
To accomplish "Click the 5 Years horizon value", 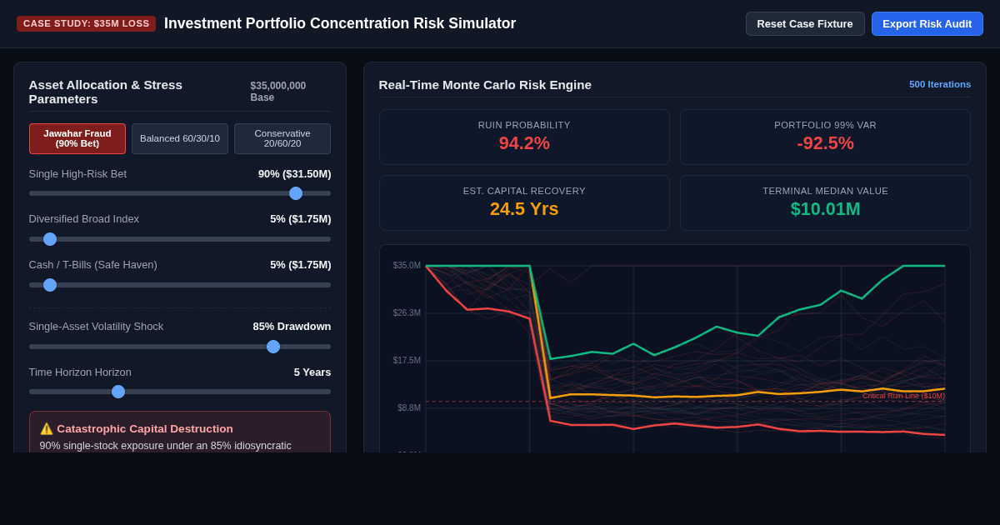I will tap(312, 372).
